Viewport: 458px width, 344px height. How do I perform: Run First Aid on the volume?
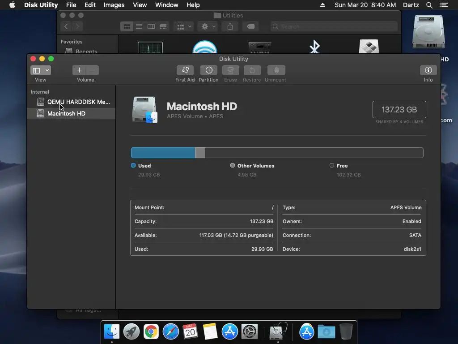pyautogui.click(x=185, y=70)
